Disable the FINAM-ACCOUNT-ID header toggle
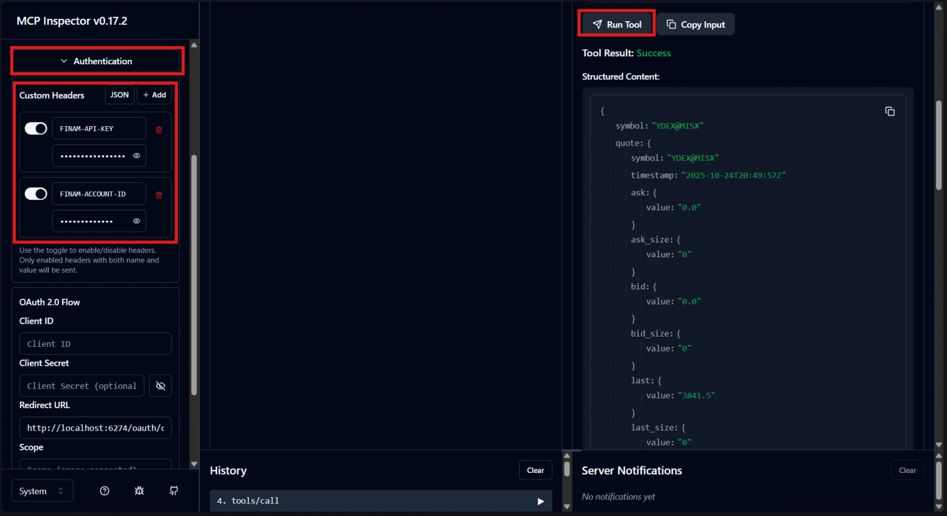Viewport: 947px width, 516px height. coord(36,194)
